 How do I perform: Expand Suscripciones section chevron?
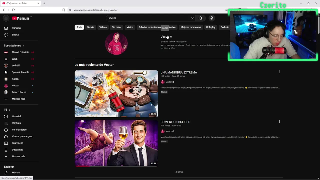(x=23, y=45)
